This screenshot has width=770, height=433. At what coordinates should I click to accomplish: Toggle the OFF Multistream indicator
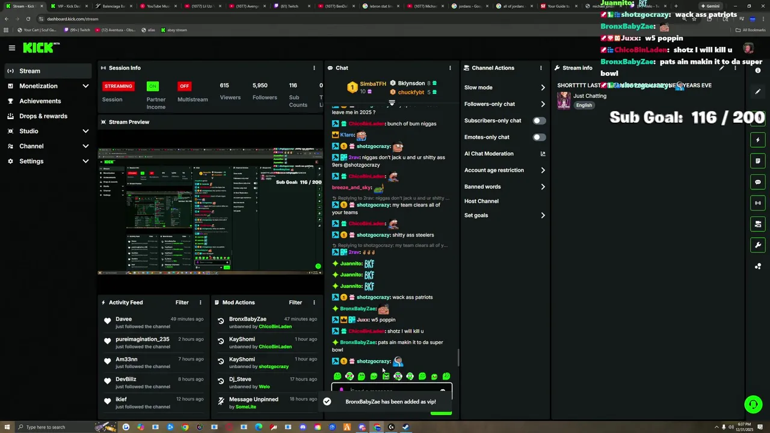pos(184,86)
